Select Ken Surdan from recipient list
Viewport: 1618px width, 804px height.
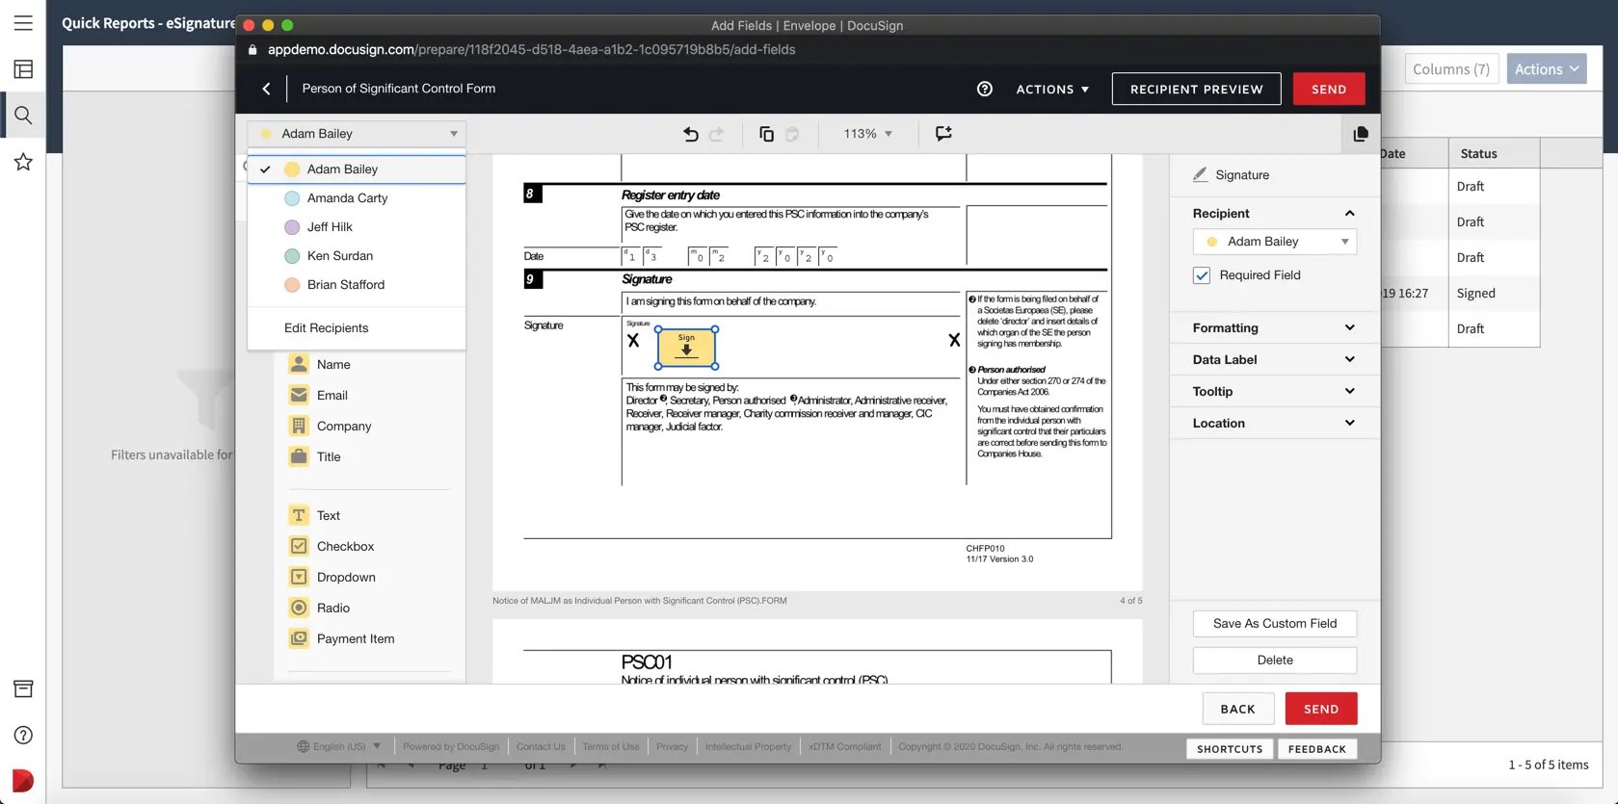coord(357,256)
